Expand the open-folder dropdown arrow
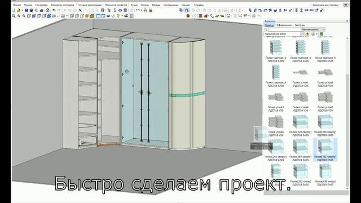 (x=23, y=10)
